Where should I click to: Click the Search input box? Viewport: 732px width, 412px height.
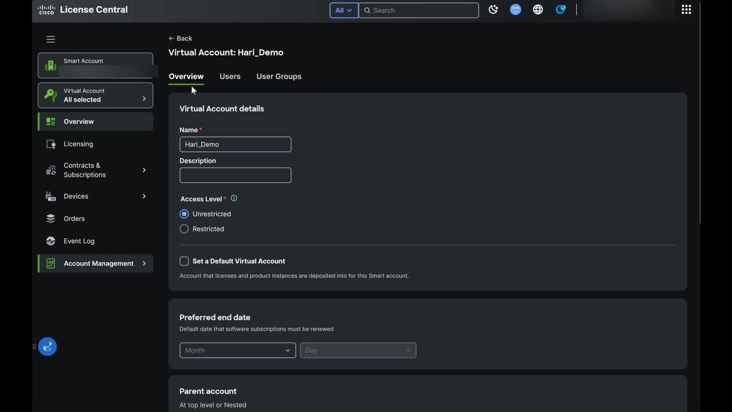pos(419,10)
